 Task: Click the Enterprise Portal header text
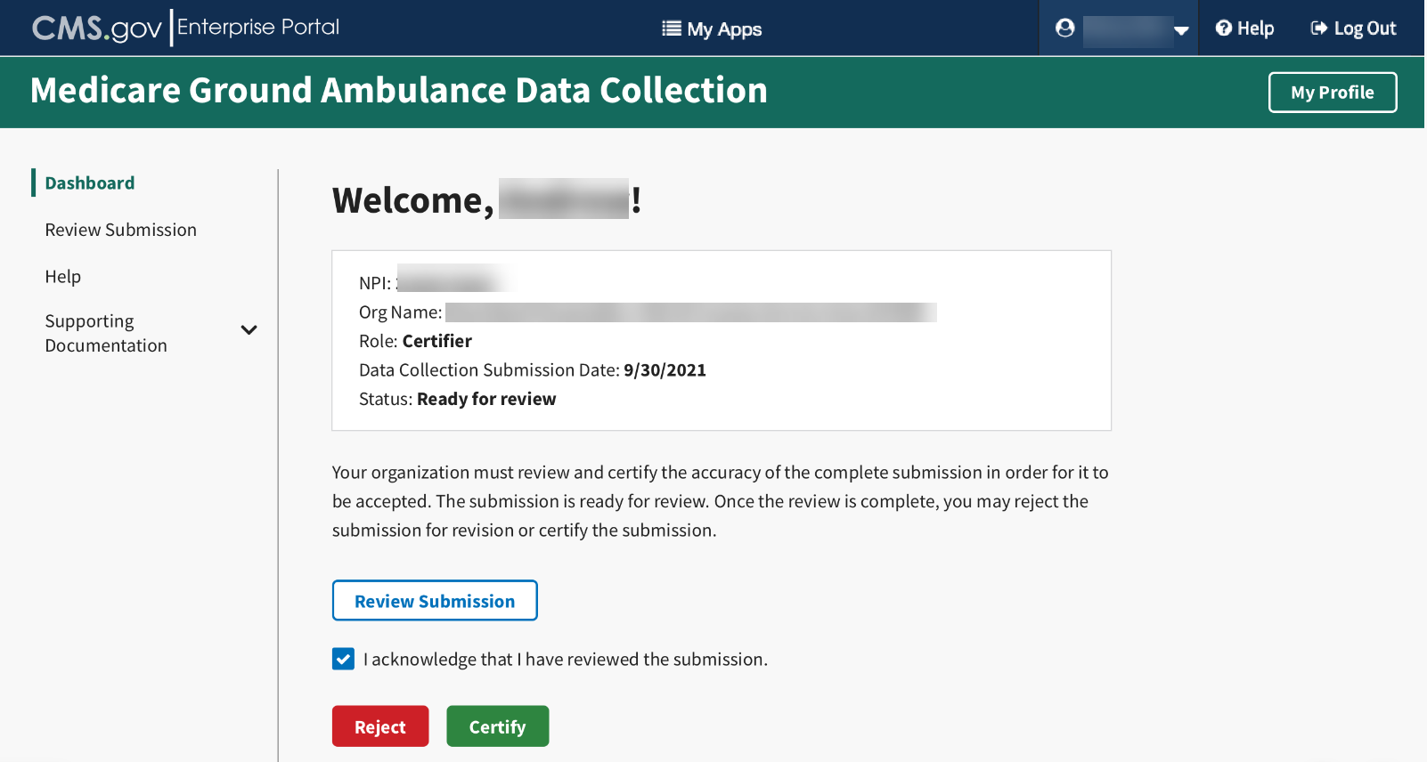click(258, 28)
